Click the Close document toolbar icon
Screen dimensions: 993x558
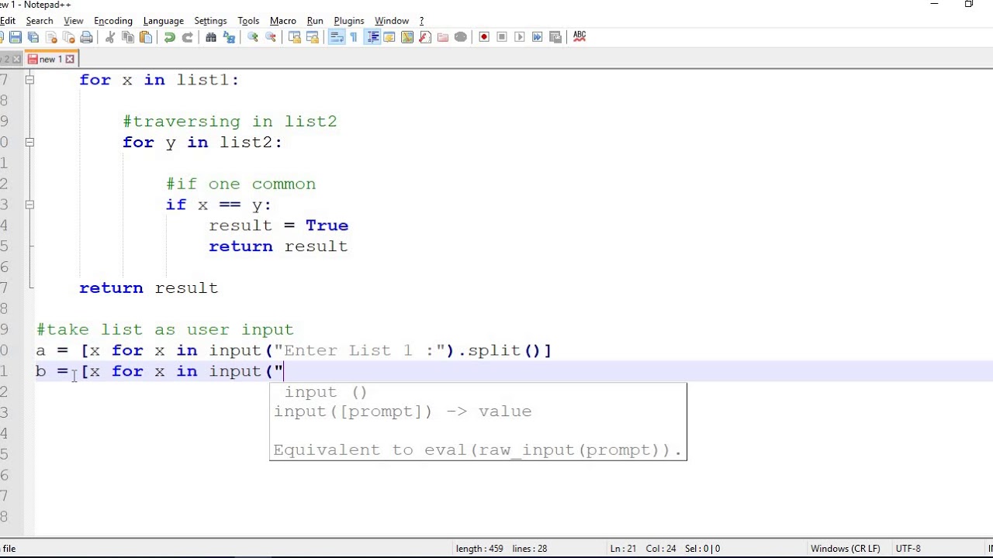click(x=50, y=36)
